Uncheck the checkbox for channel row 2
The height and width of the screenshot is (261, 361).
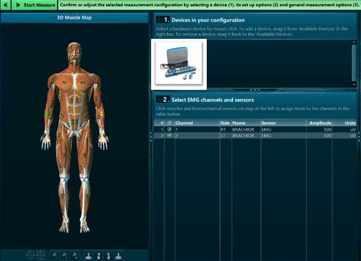pyautogui.click(x=169, y=135)
